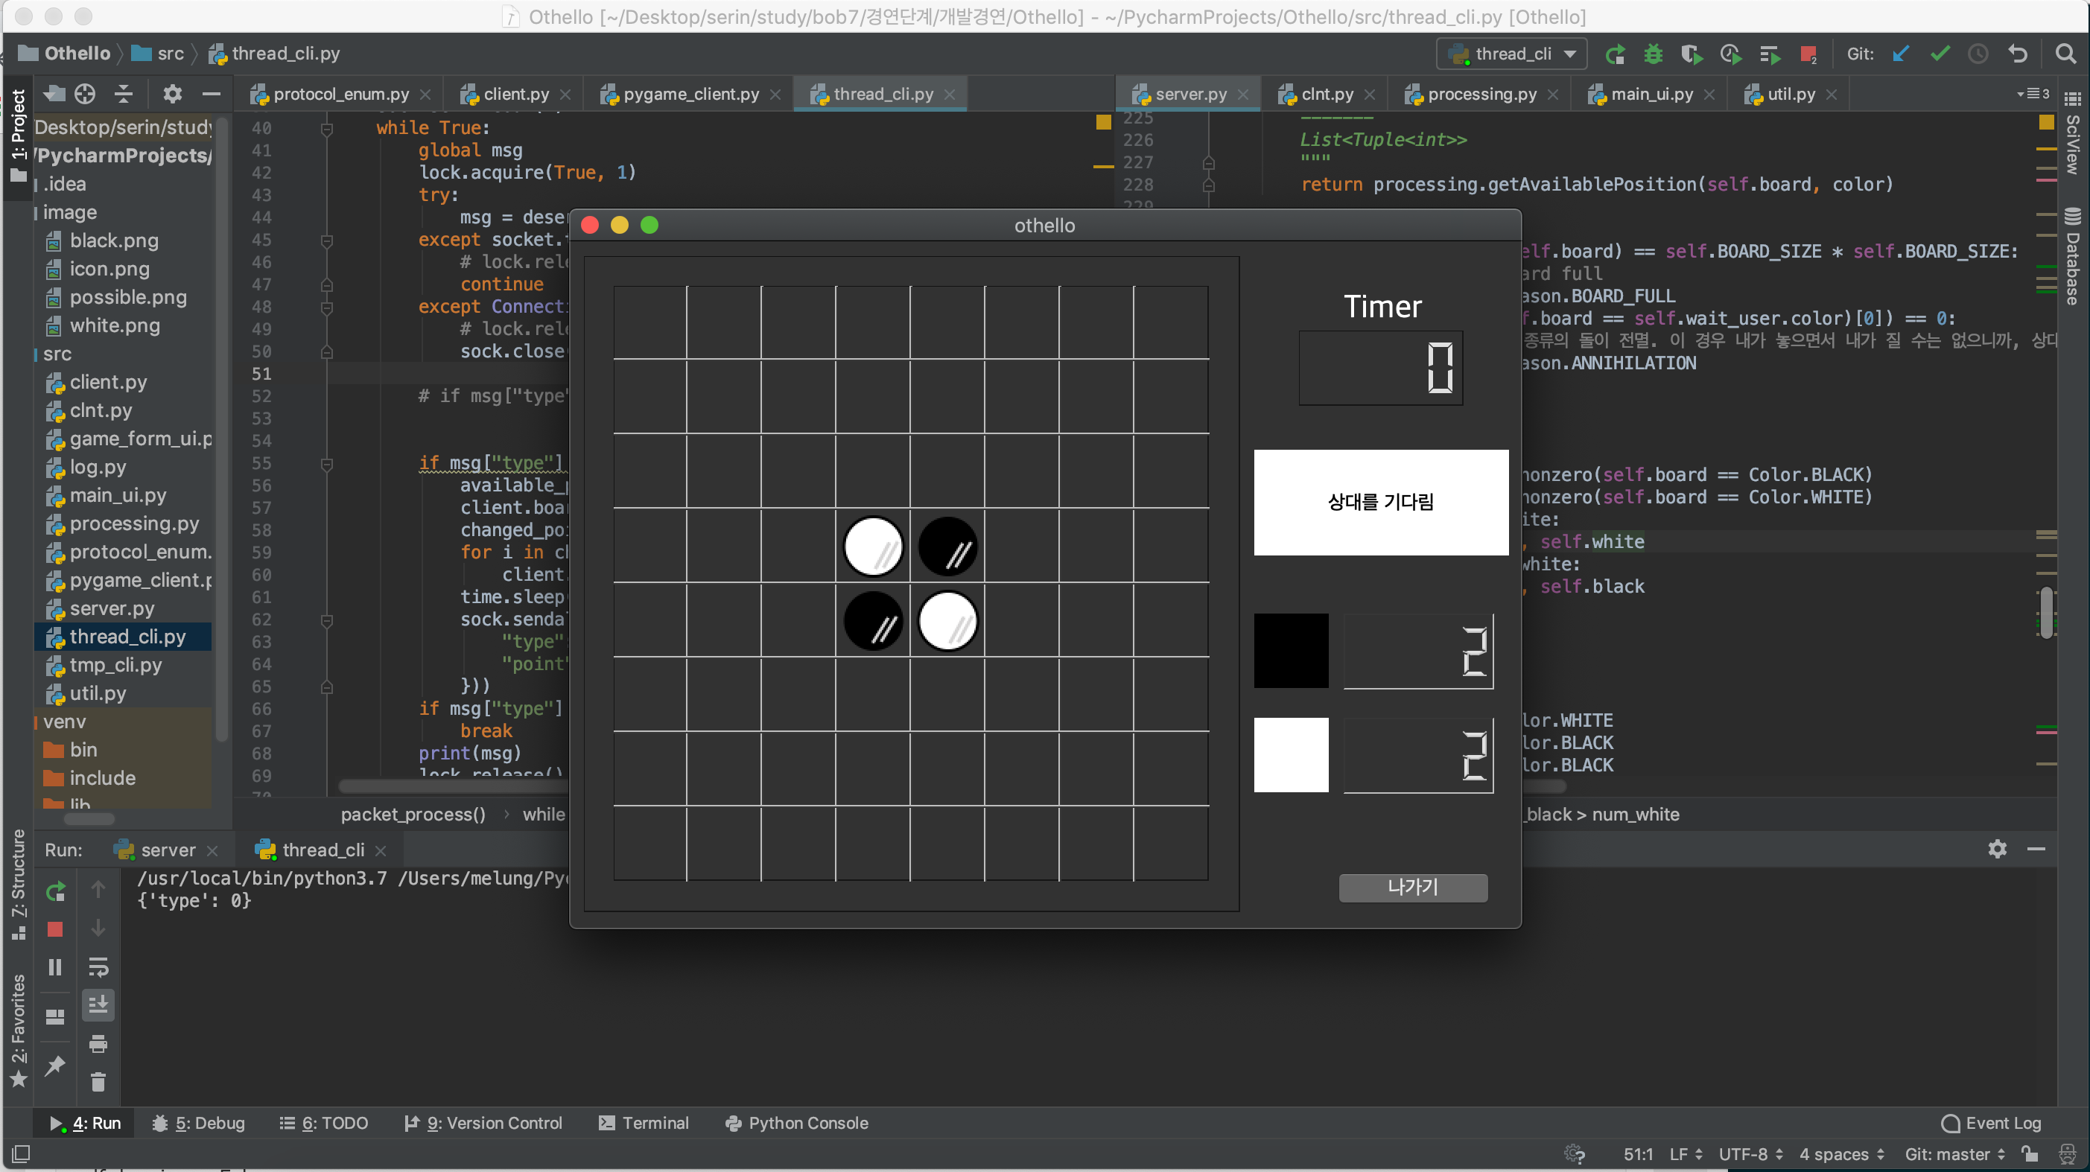Toggle soft-wrap in run console
The image size is (2090, 1172).
tap(98, 966)
